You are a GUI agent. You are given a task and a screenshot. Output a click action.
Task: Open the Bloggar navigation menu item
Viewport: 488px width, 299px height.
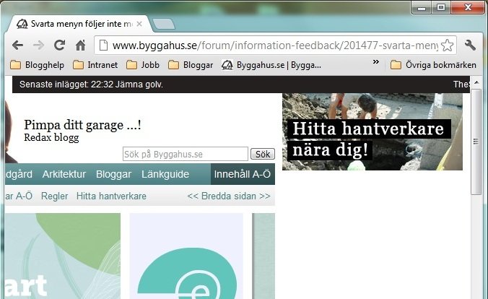113,174
